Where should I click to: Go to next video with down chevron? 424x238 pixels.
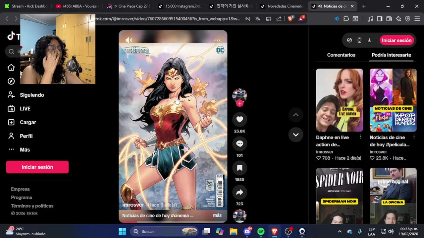[x=296, y=135]
